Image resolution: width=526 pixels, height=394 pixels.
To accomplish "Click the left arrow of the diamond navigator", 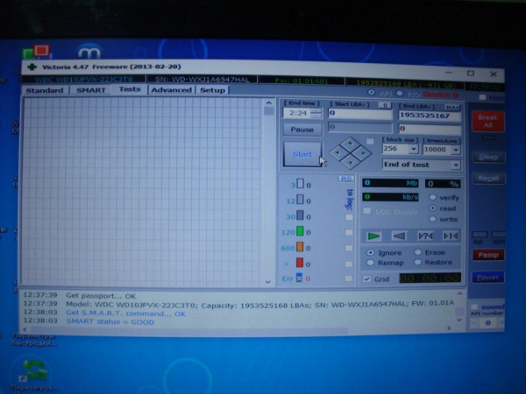I will tap(338, 152).
